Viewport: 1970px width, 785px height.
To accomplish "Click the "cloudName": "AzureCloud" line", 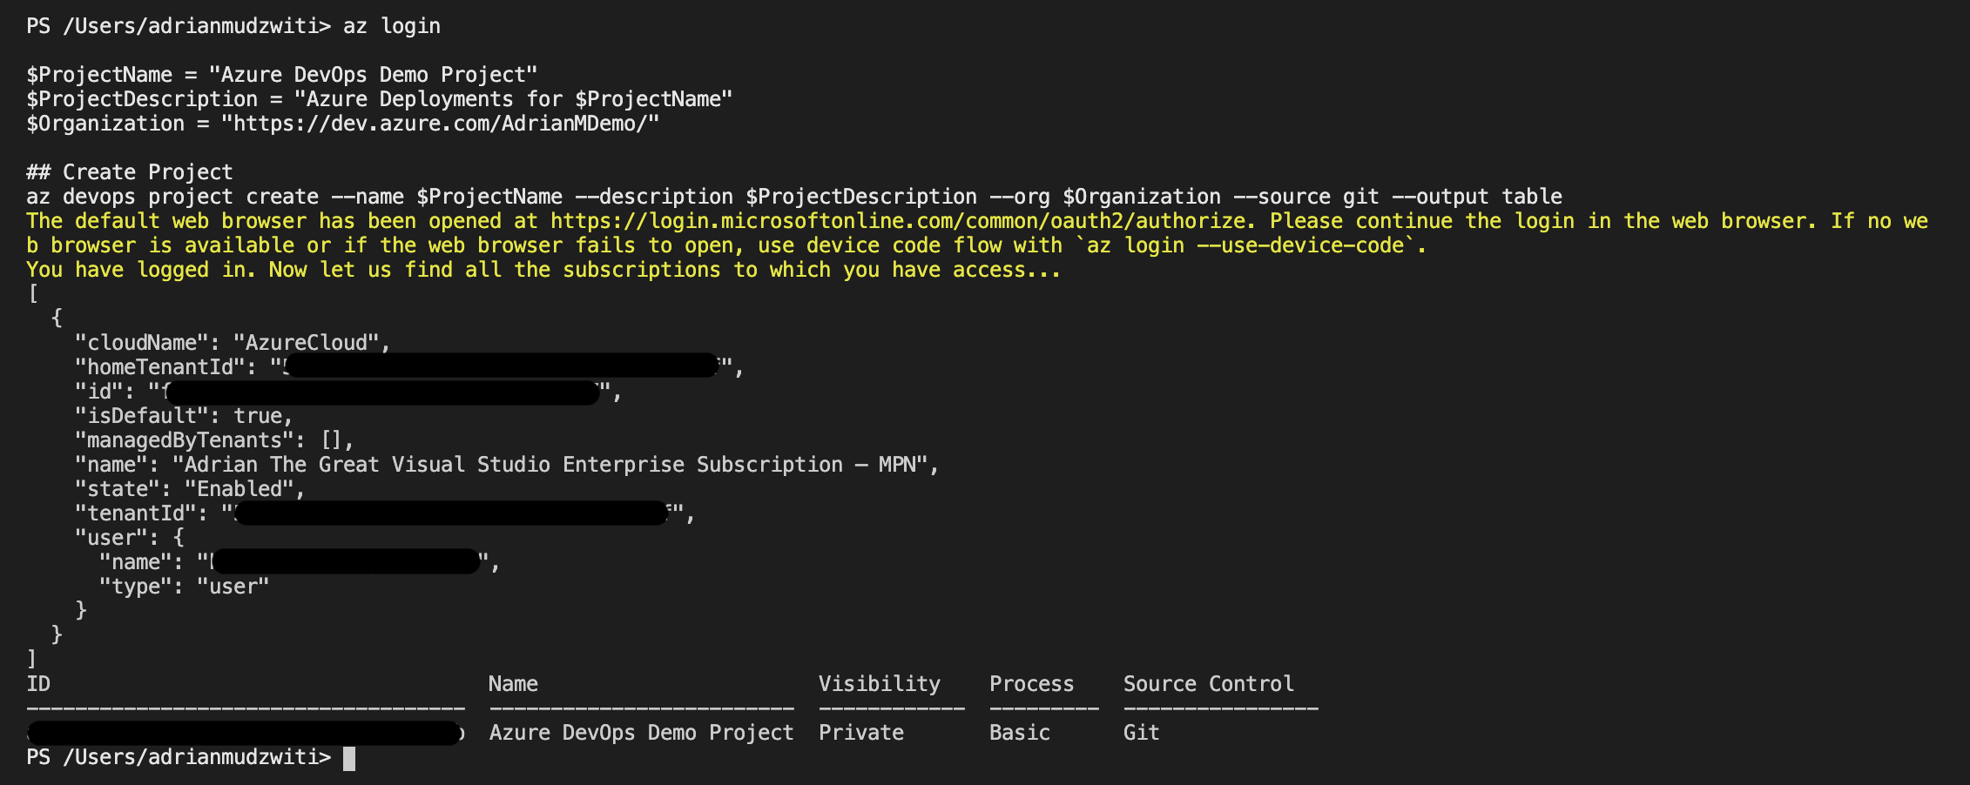I will 233,343.
